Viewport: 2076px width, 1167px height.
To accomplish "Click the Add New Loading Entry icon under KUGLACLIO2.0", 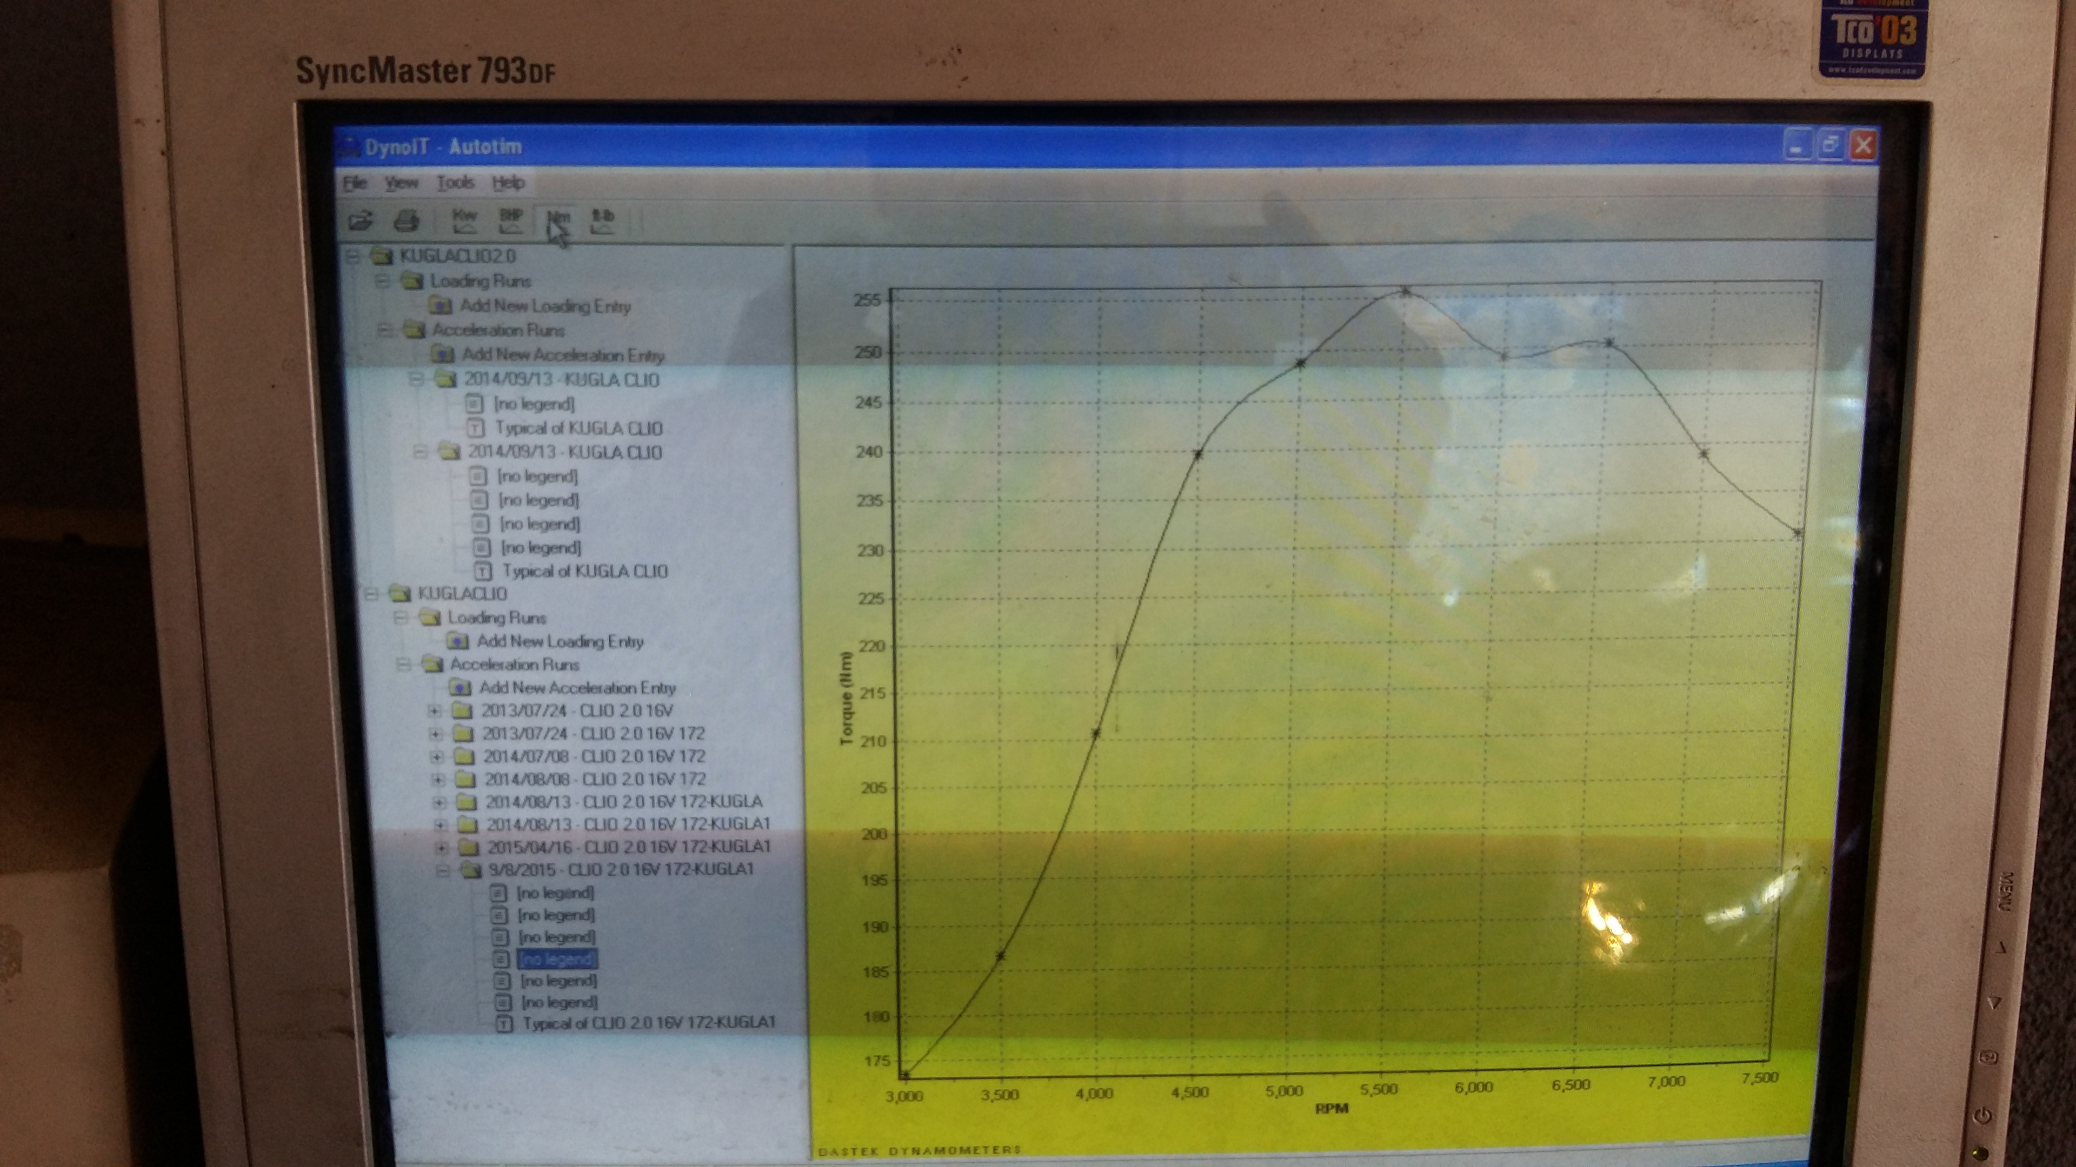I will tap(440, 306).
